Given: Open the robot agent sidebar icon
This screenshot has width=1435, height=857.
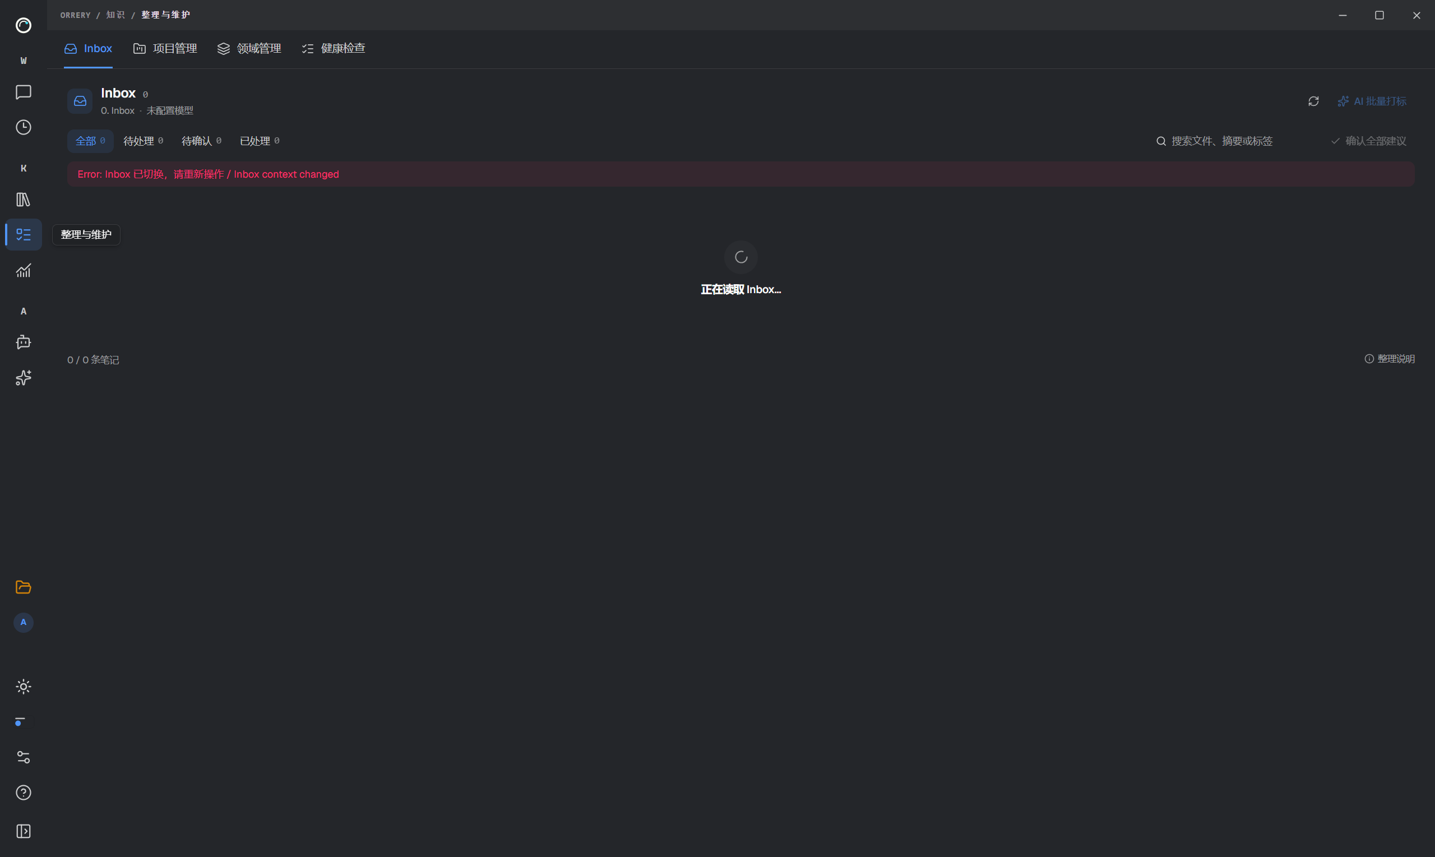Looking at the screenshot, I should [x=23, y=342].
